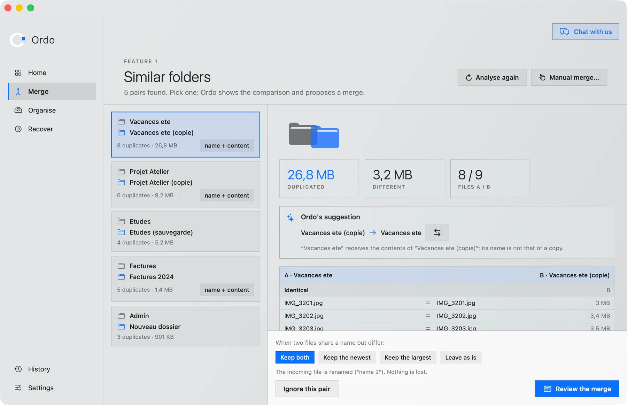Click the hand icon in Manual merge

(542, 77)
